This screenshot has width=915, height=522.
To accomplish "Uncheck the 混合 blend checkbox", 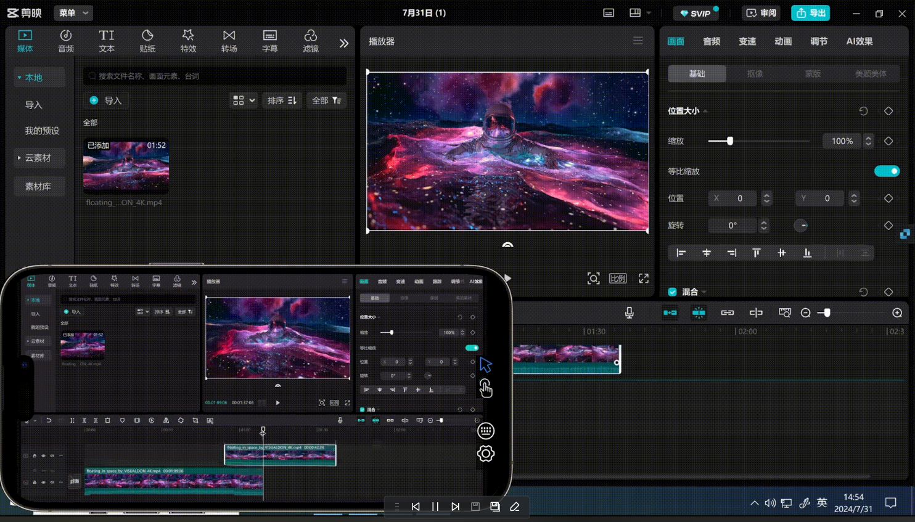I will pos(672,292).
